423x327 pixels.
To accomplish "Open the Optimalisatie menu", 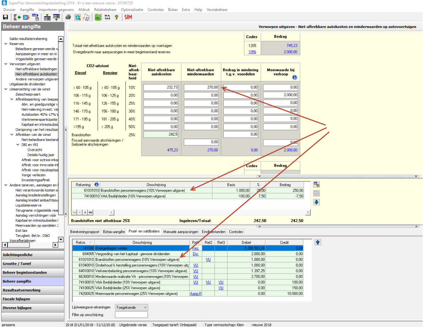I will [133, 10].
